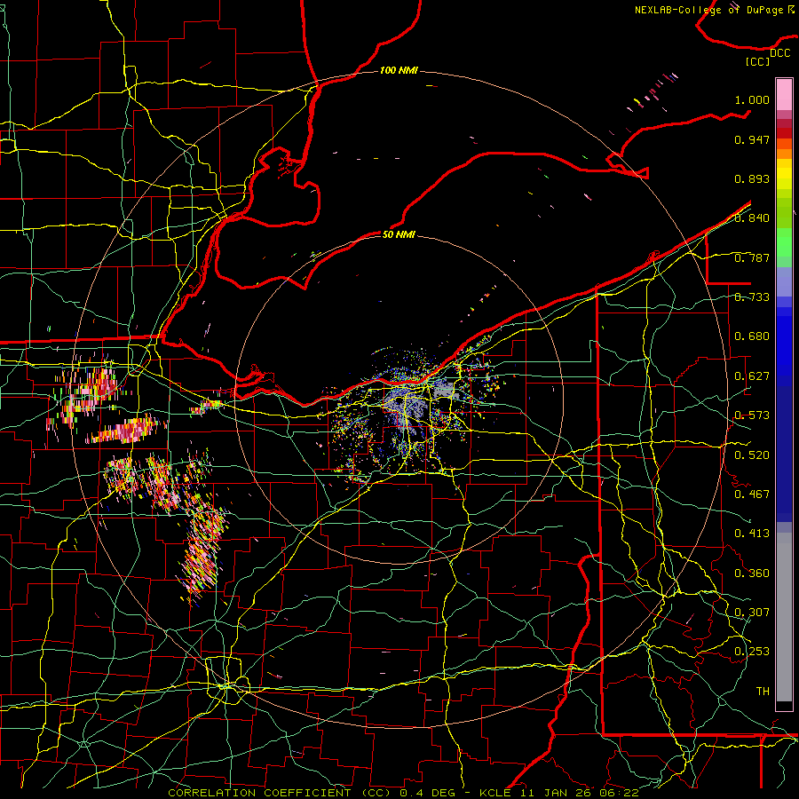Select the 0.360 legend value
Image resolution: width=799 pixels, height=799 pixels.
[x=752, y=574]
